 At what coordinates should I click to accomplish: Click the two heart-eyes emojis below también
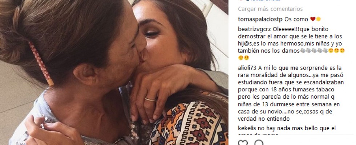coord(244,58)
